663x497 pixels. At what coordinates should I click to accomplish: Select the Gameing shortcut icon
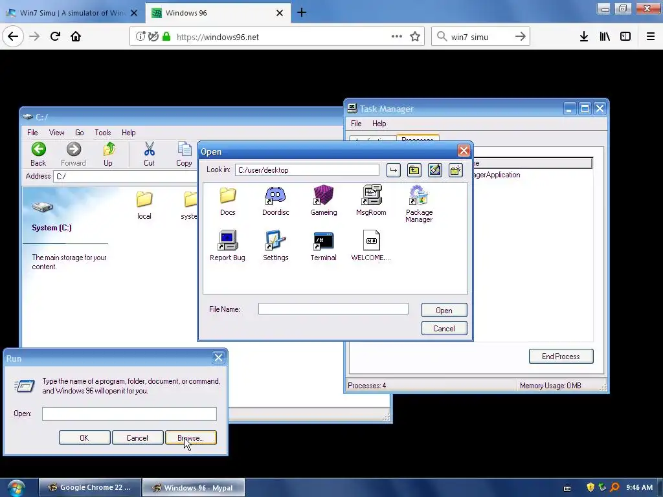[324, 201]
